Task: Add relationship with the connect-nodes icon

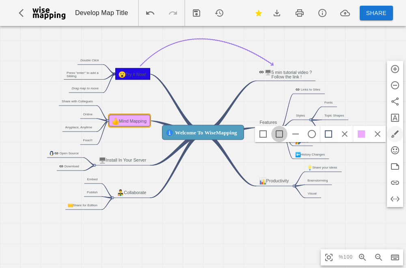Action: point(395,102)
